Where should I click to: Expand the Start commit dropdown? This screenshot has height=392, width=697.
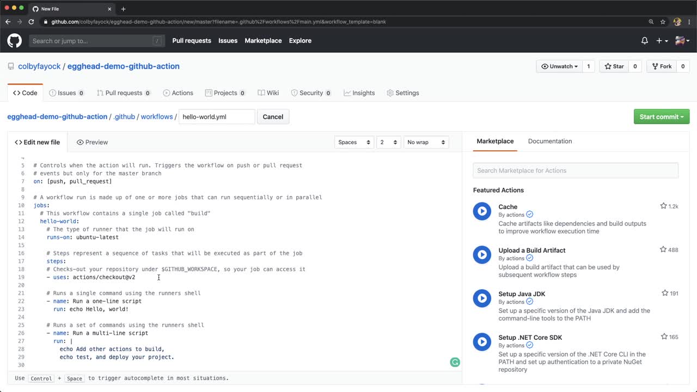click(x=661, y=117)
